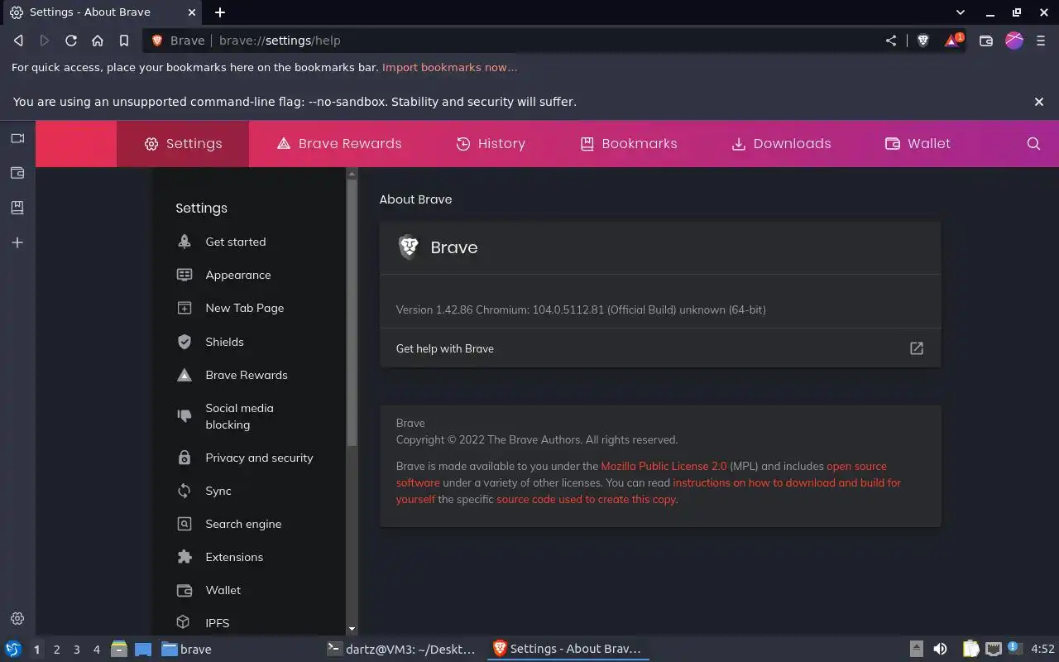Open the Bookmarks top tab

[629, 143]
